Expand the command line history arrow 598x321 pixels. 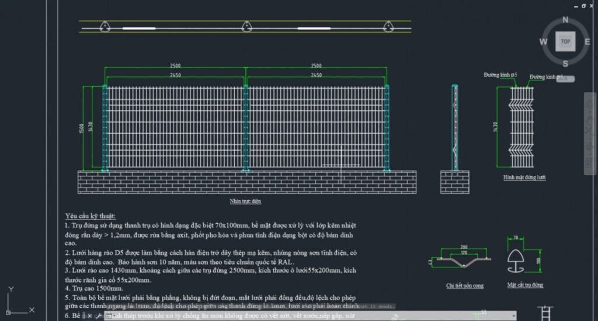[x=513, y=316]
